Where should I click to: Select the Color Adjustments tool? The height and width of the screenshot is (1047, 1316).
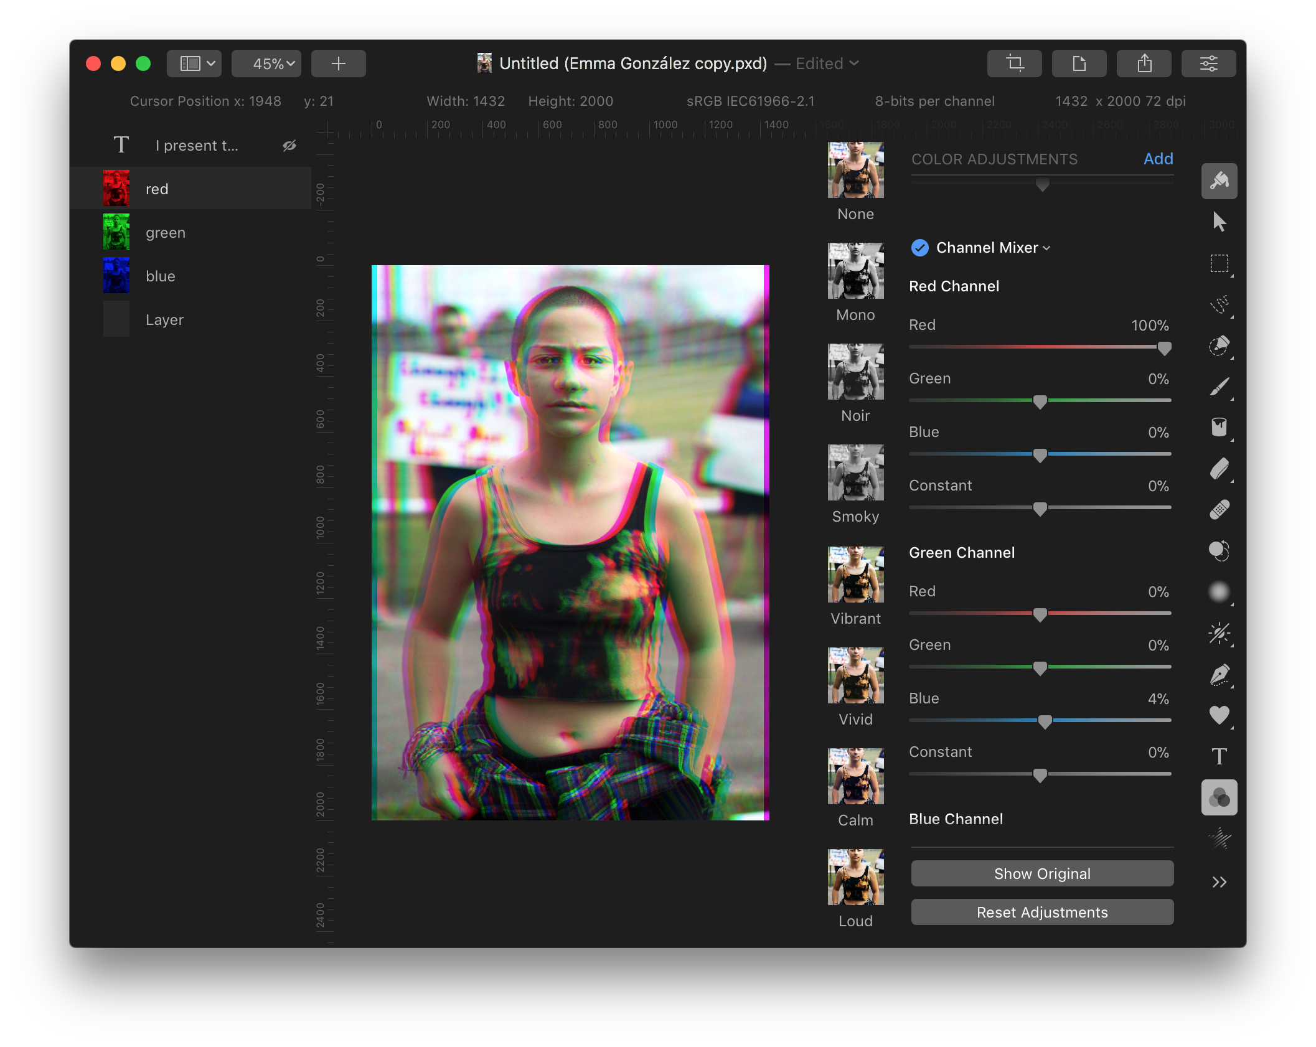point(1219,797)
